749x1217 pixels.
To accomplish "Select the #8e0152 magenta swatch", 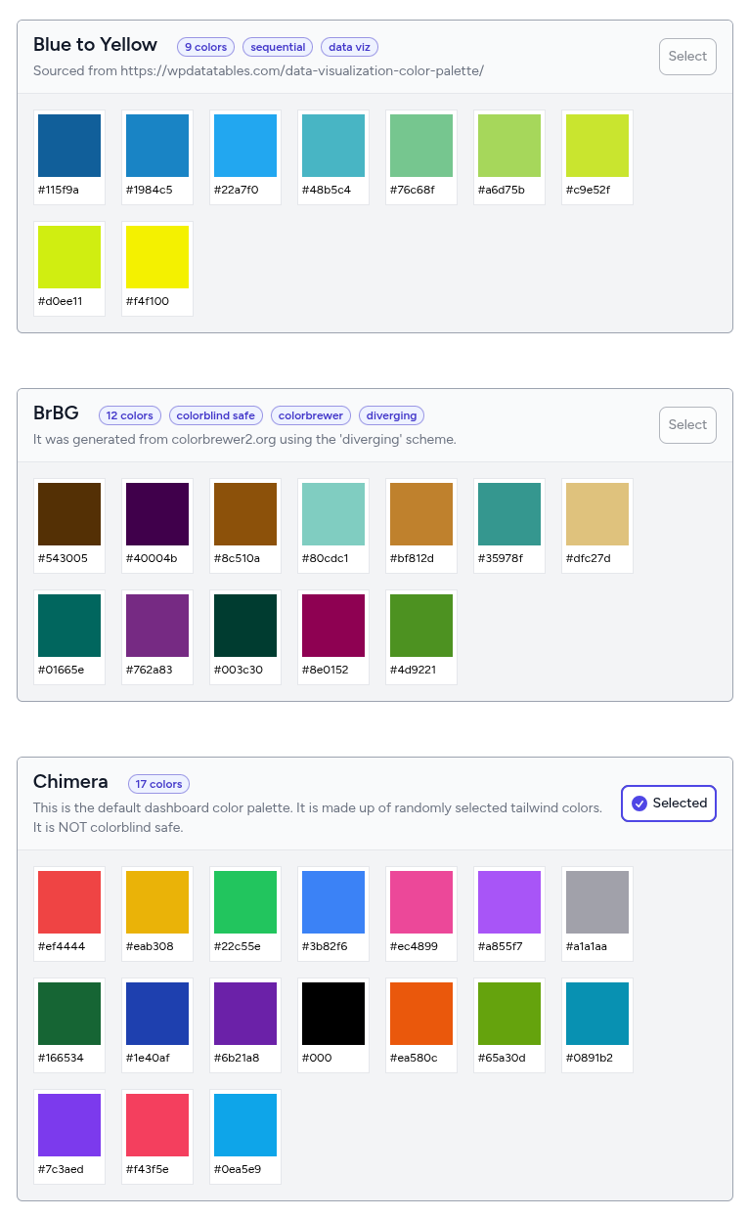I will pyautogui.click(x=332, y=624).
